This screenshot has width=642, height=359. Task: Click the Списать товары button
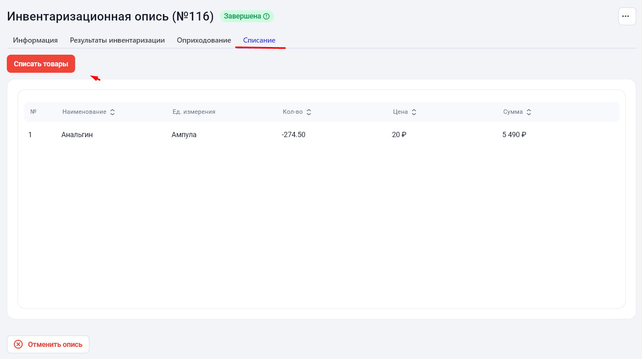(41, 64)
